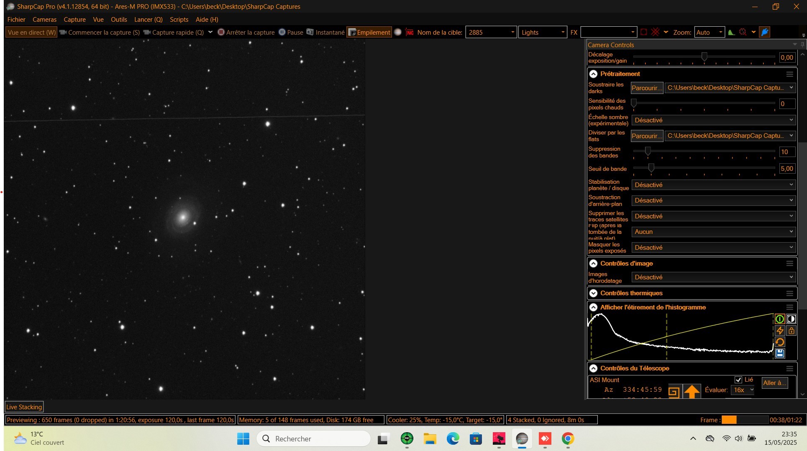Image resolution: width=807 pixels, height=451 pixels.
Task: Uncheck the Lié checkbox
Action: [738, 380]
